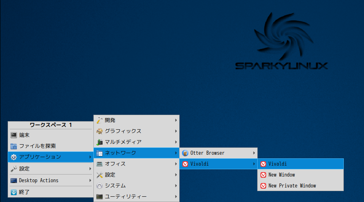Expand the Vivaldi submenu arrow in the network submenu

coord(254,164)
